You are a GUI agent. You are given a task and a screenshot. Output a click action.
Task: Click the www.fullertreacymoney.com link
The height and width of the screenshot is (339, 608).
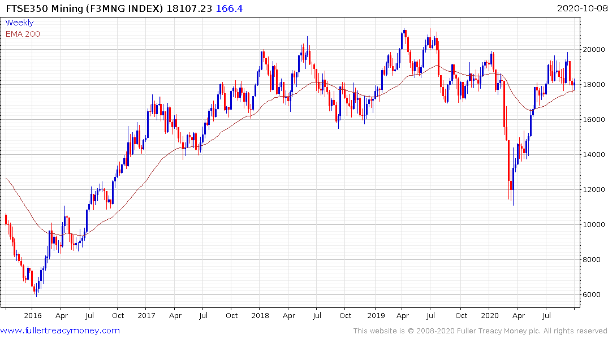(x=60, y=331)
